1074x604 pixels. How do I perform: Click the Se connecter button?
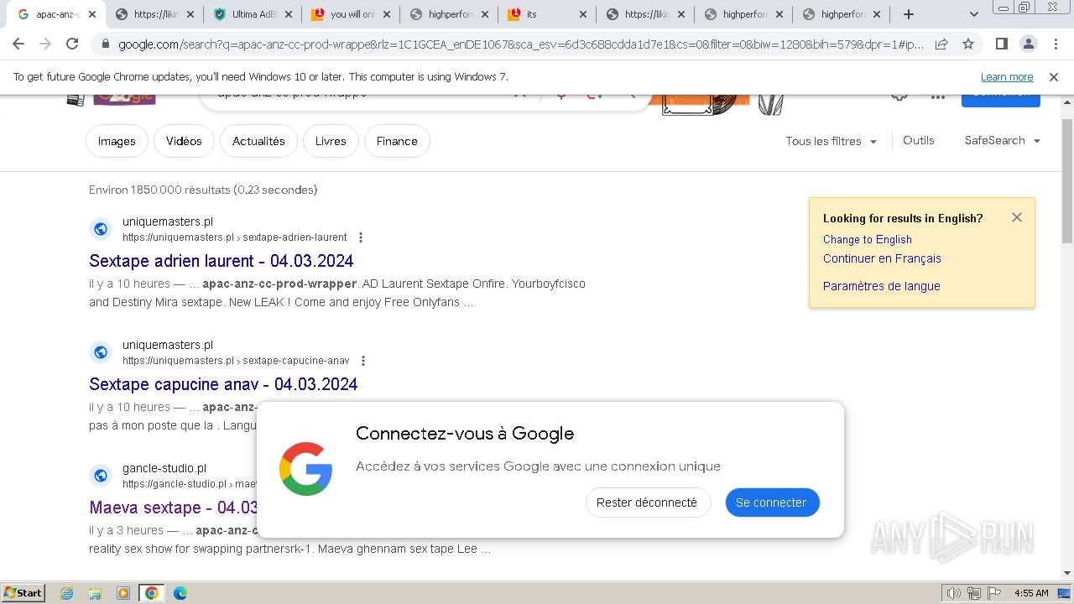click(x=771, y=502)
